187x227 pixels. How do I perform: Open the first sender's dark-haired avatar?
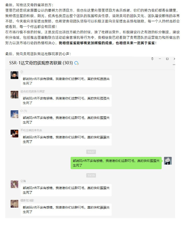(14, 75)
